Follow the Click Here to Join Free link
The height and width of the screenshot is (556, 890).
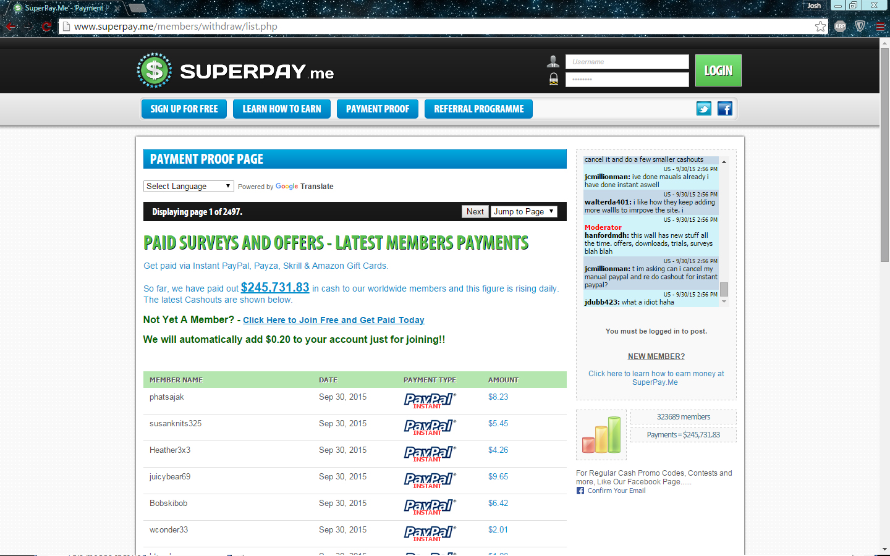tap(333, 320)
